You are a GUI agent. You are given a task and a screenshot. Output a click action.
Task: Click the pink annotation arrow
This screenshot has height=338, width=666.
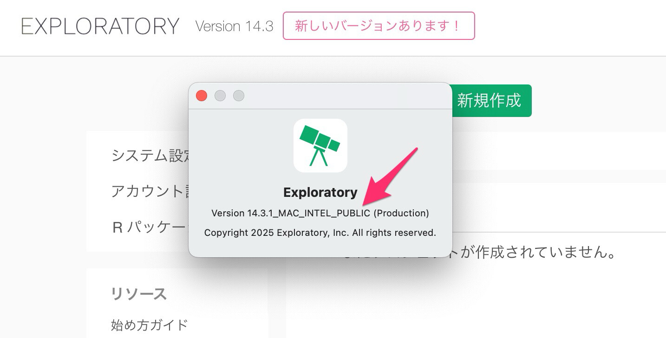point(390,176)
